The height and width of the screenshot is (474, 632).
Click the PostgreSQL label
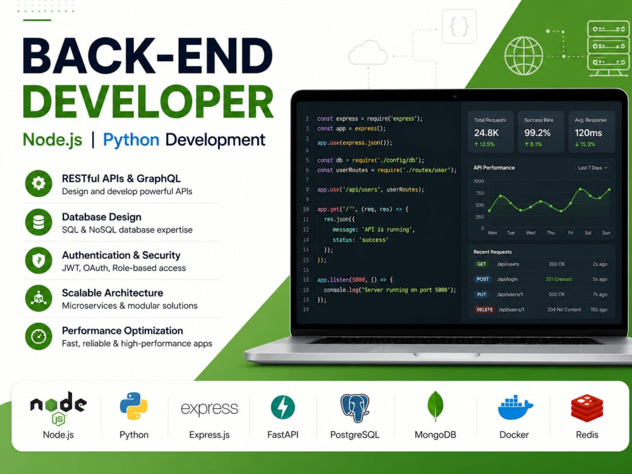355,435
